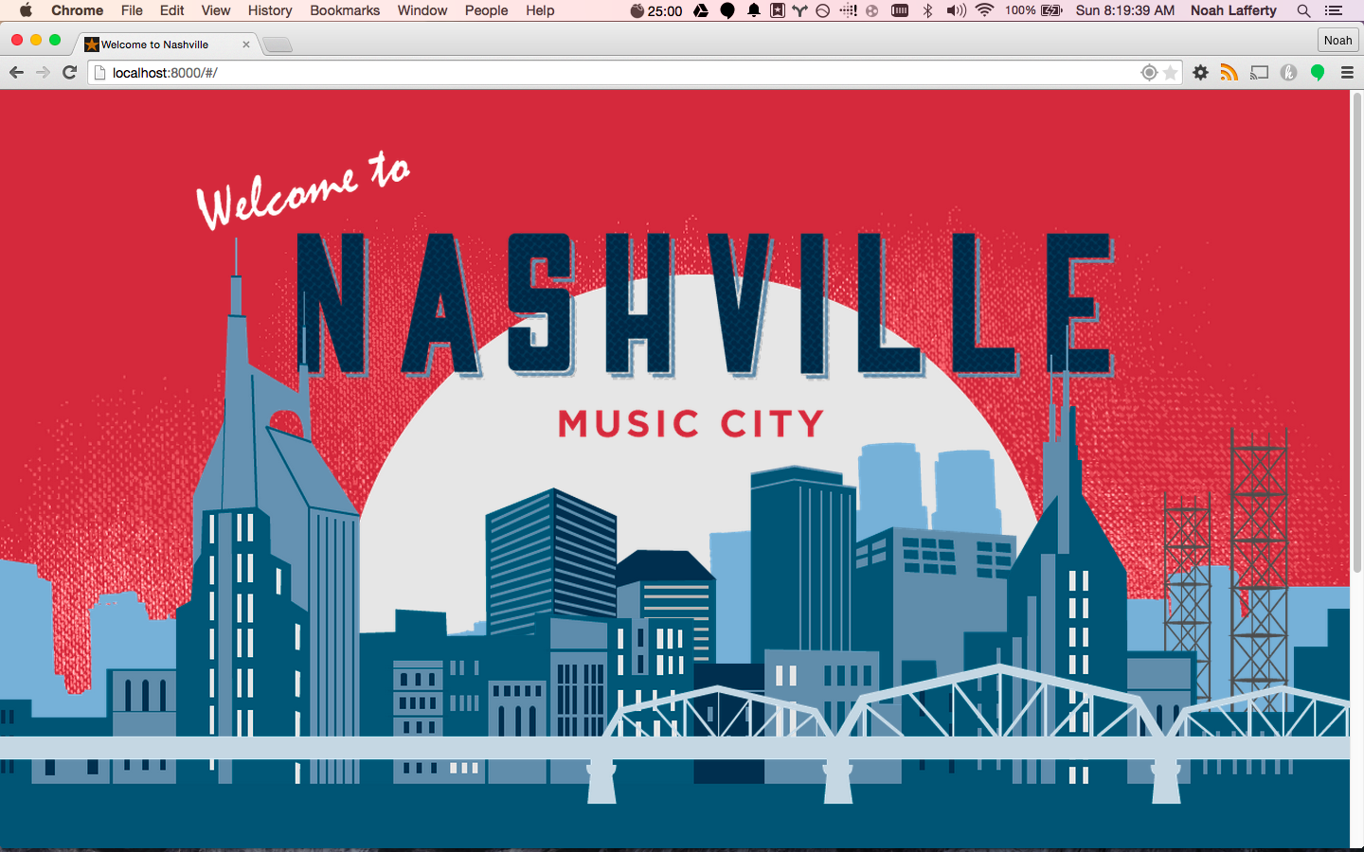1364x852 pixels.
Task: Open the volume control in menu bar
Action: coord(957,10)
